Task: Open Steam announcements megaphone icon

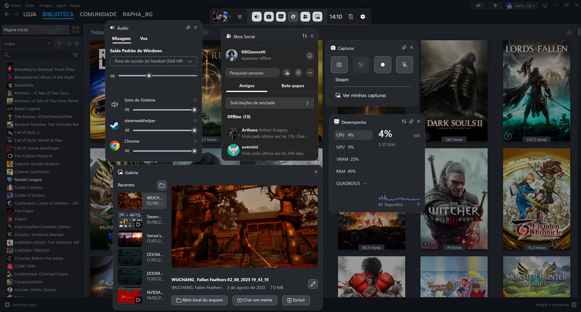Action: [x=478, y=6]
